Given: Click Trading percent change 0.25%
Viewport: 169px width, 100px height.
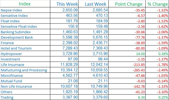Looking at the screenshot, I should (163, 97).
